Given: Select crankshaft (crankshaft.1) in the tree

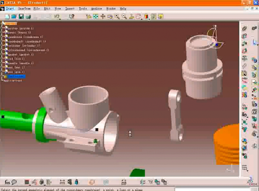Looking at the screenshot, I should (x=27, y=41).
